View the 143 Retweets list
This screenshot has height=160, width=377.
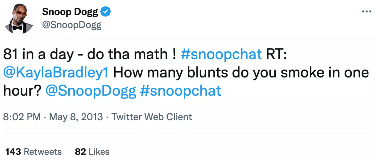34,152
